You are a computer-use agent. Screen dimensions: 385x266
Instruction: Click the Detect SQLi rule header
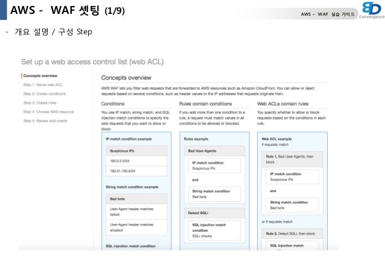[215, 213]
